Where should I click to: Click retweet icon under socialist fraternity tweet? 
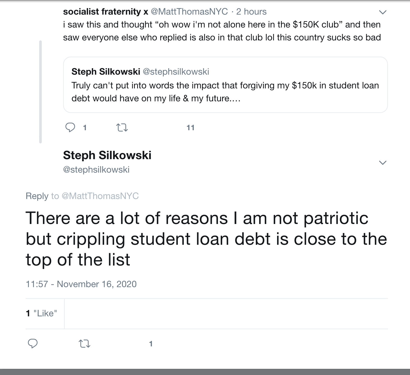tap(122, 128)
